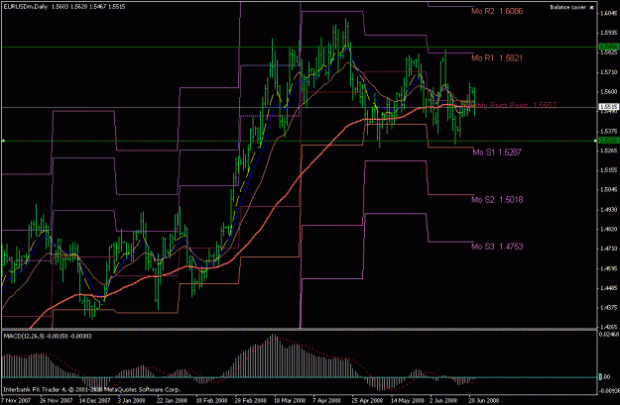Click the 25 Apr 2008 date label

368,400
